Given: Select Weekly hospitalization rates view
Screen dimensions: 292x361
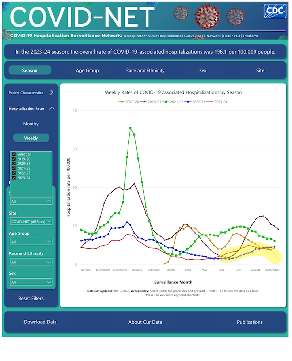Looking at the screenshot, I should pos(31,138).
